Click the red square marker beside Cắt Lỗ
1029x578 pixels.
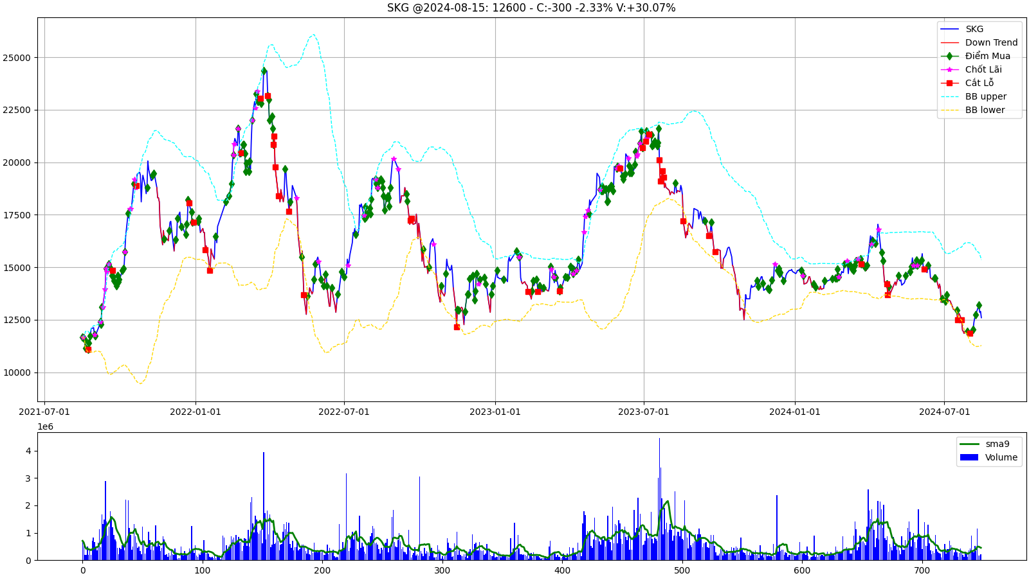[x=949, y=83]
